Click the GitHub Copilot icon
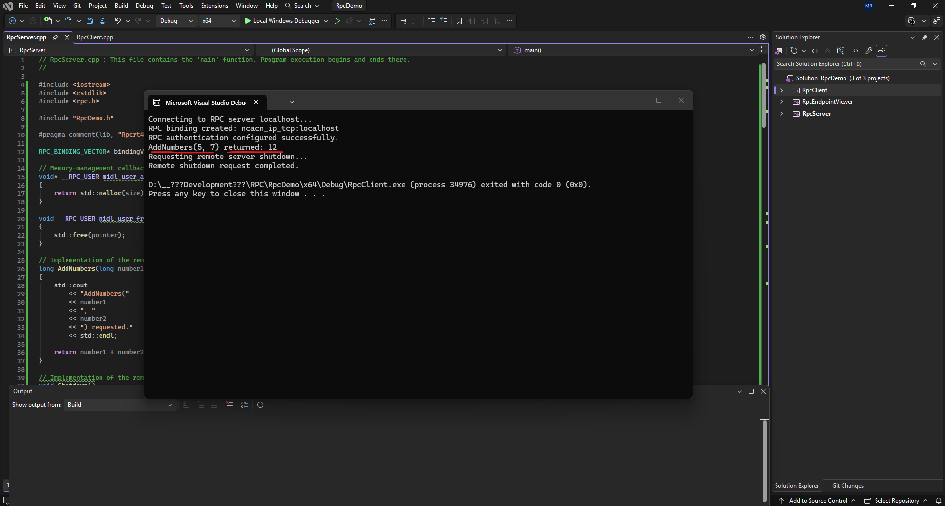 click(911, 21)
